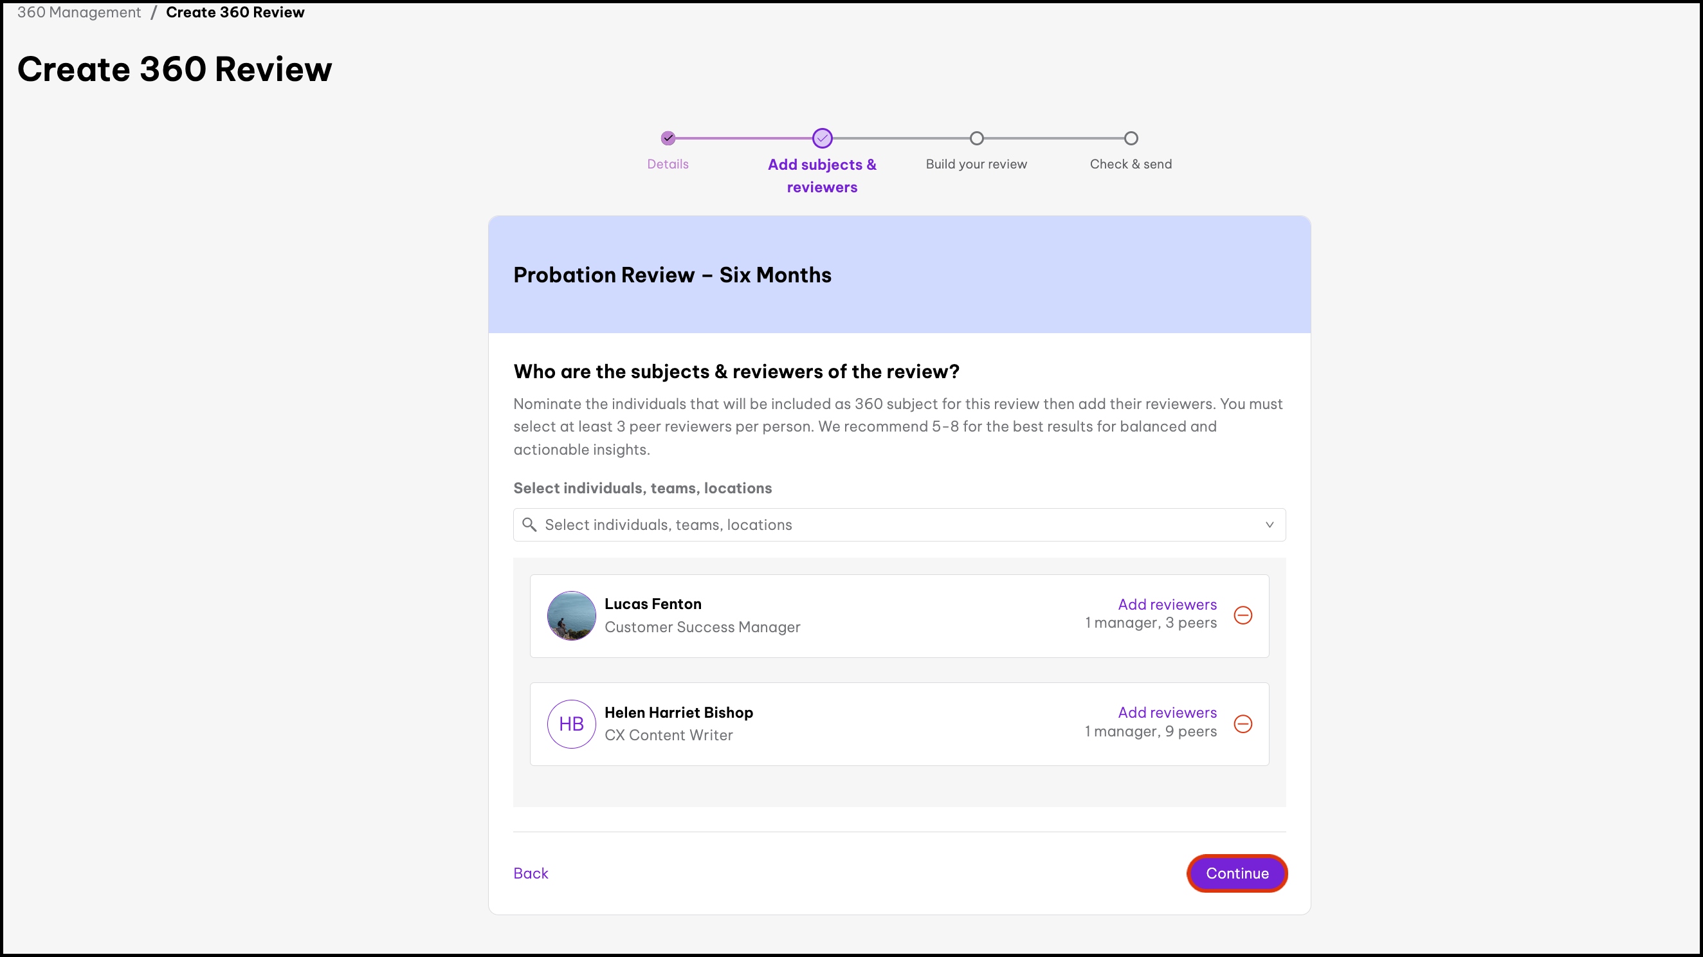Screen dimensions: 1703x957
Task: Remove Lucas Fenton using the red minus icon
Action: coord(1243,615)
